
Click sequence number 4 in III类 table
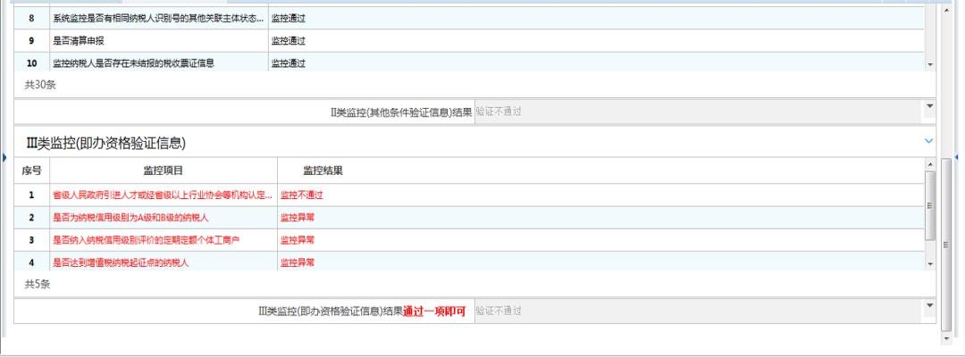31,262
